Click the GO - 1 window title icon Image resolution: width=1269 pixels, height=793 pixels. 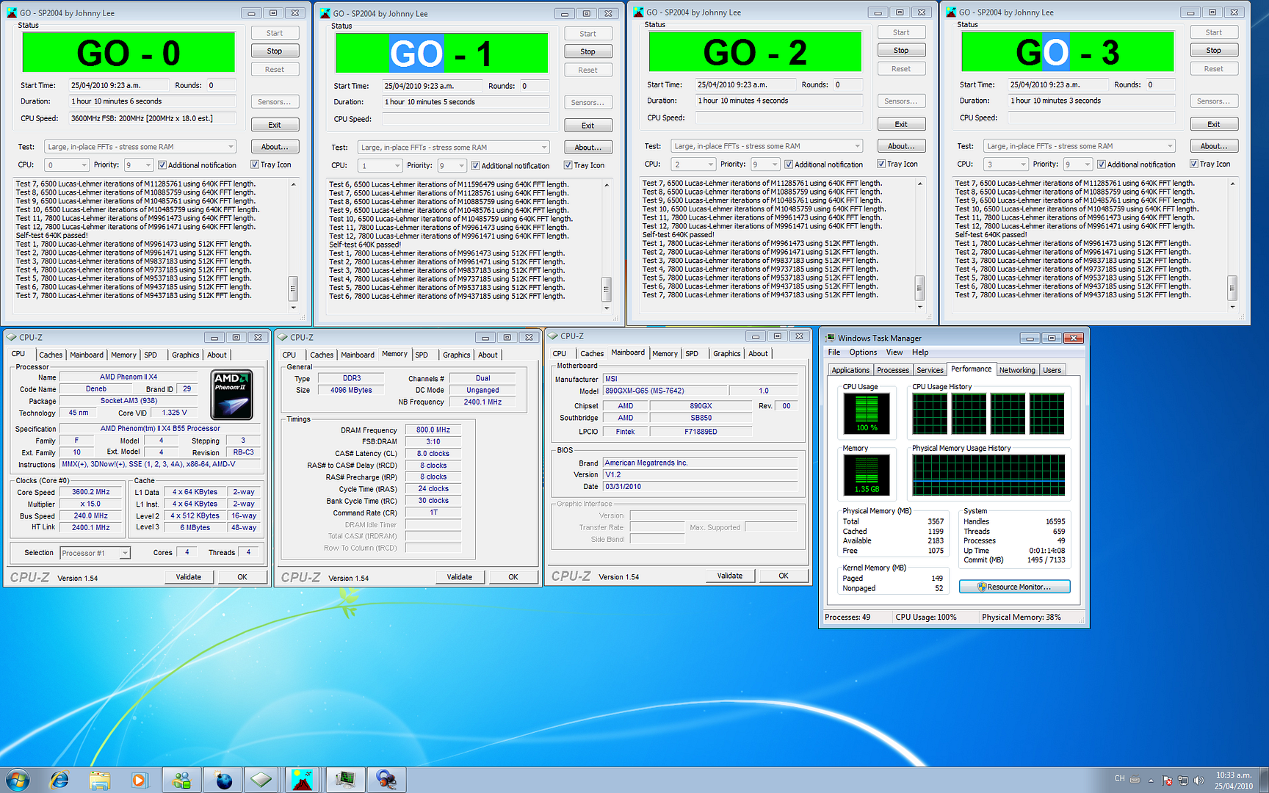click(x=324, y=13)
